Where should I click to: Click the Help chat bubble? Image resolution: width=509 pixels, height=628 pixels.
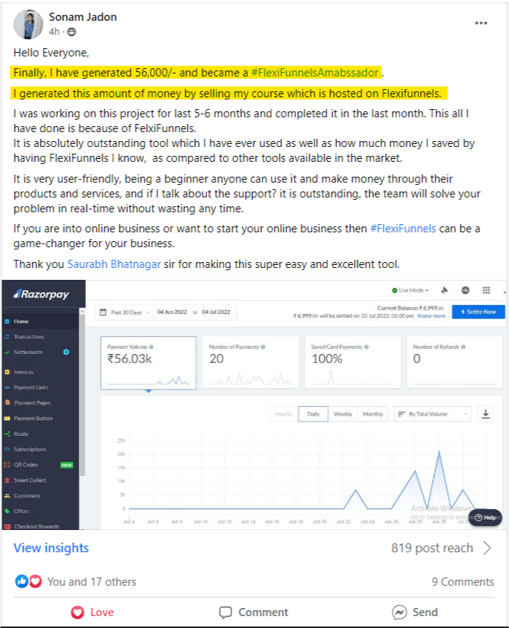pos(486,517)
